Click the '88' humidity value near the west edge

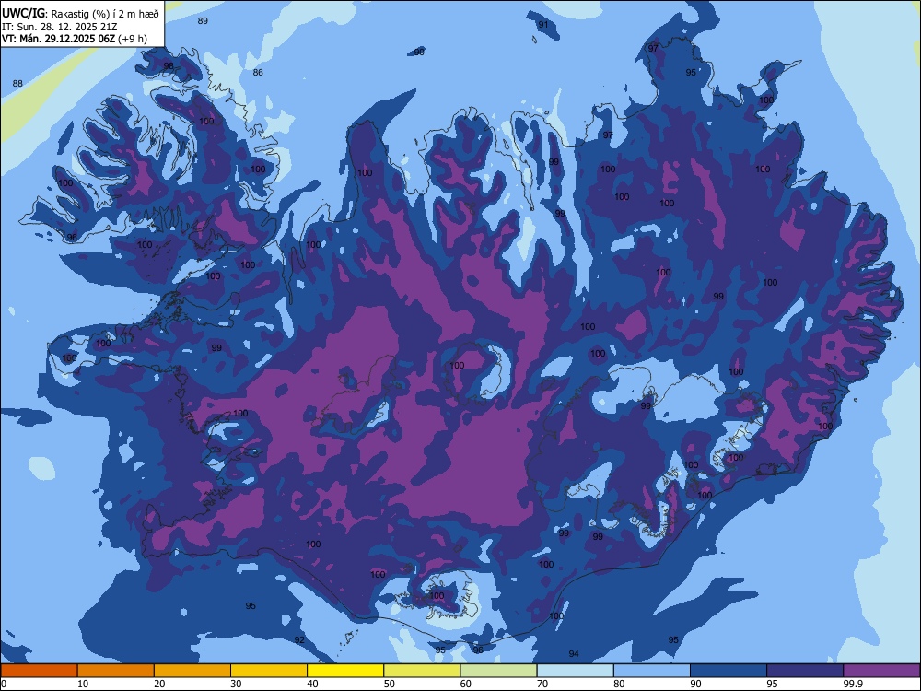[x=17, y=84]
